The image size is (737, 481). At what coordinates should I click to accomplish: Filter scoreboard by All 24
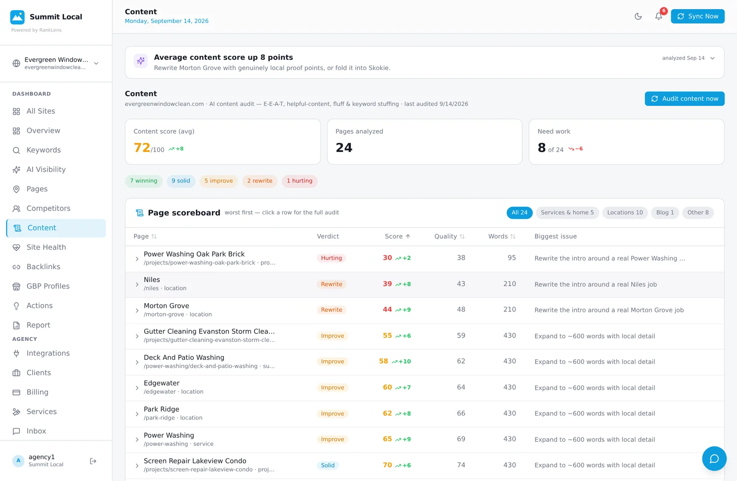pyautogui.click(x=520, y=212)
